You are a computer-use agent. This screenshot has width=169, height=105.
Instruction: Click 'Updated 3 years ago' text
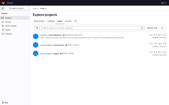[159, 38]
